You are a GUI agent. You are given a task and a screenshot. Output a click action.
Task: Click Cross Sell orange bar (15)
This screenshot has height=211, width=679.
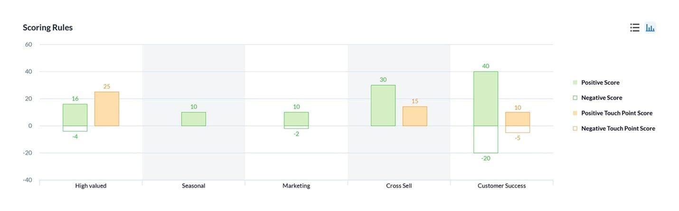pyautogui.click(x=415, y=116)
